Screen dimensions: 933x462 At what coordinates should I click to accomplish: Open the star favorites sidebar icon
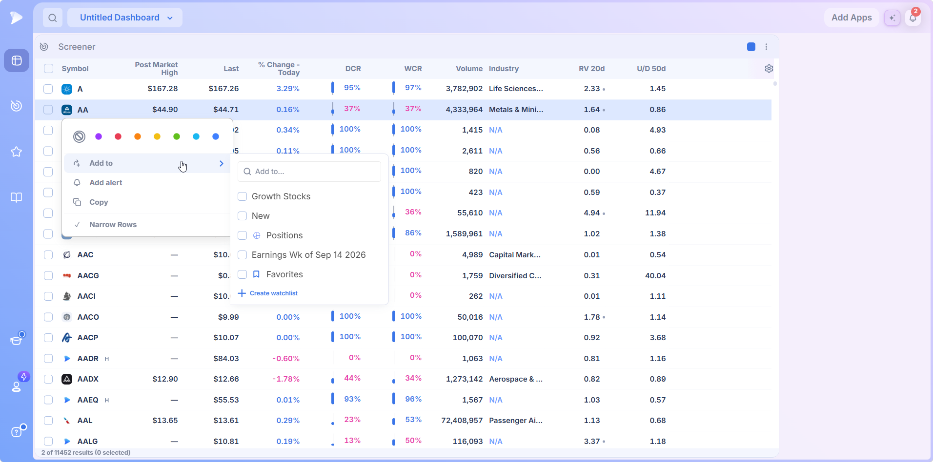17,152
